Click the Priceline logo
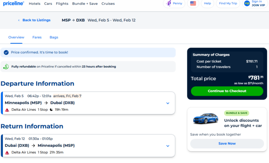 (x=14, y=4)
